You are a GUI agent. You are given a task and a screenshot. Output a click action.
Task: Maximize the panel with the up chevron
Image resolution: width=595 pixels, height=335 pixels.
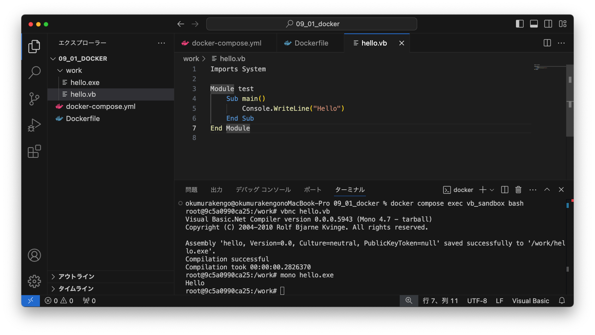click(547, 190)
